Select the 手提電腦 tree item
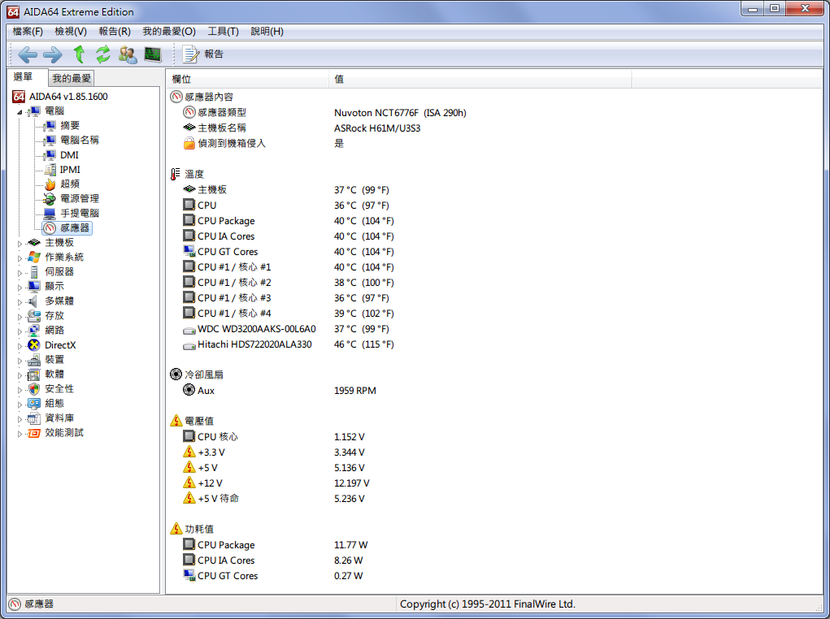This screenshot has height=619, width=830. point(80,213)
